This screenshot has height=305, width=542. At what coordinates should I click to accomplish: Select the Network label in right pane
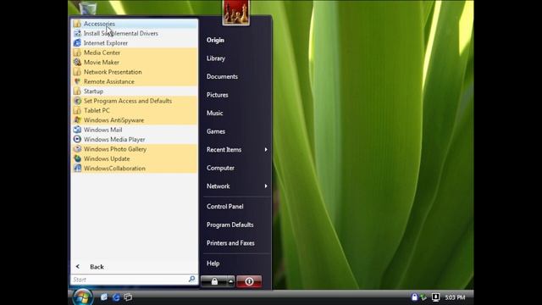pyautogui.click(x=218, y=186)
